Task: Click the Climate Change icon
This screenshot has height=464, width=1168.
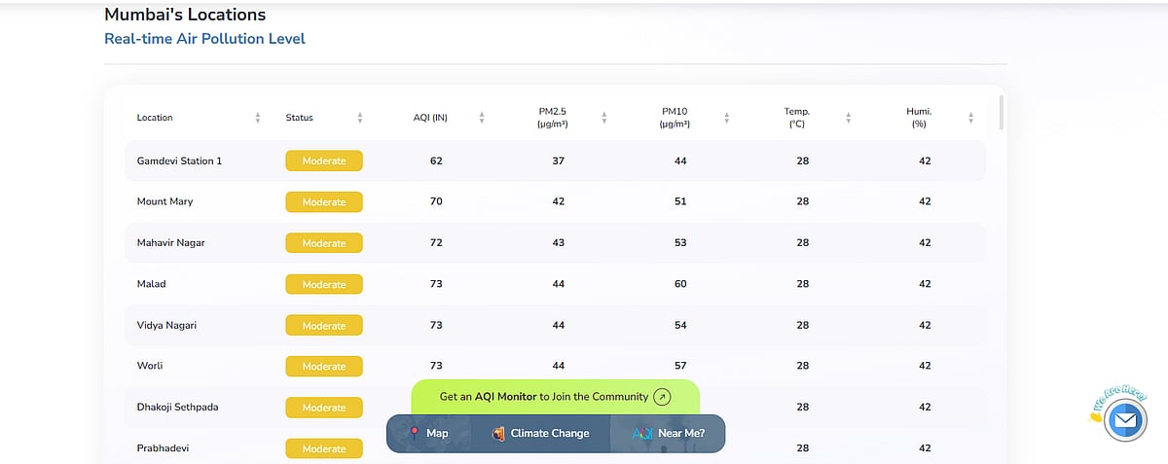Action: (497, 434)
